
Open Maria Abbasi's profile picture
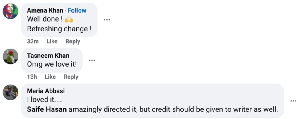pos(10,92)
